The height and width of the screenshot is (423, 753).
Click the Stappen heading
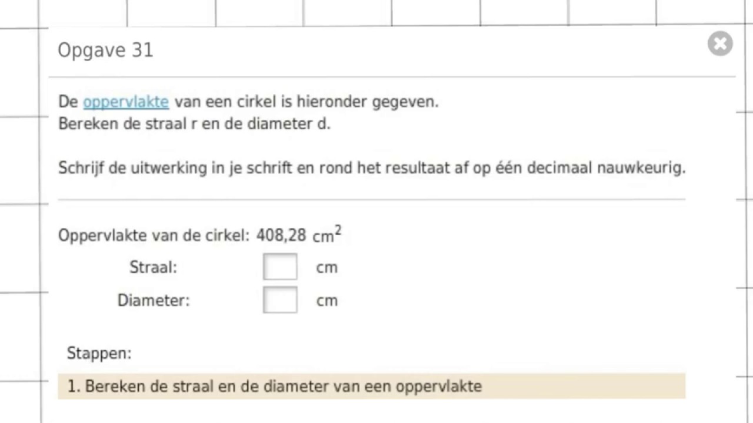point(99,353)
